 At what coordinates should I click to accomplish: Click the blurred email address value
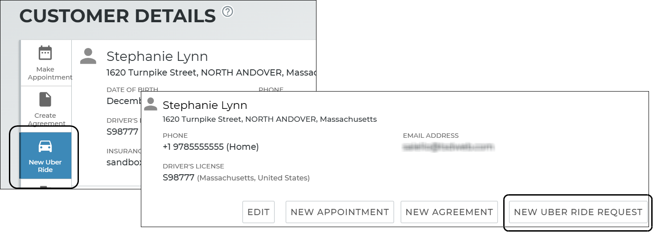tap(448, 147)
